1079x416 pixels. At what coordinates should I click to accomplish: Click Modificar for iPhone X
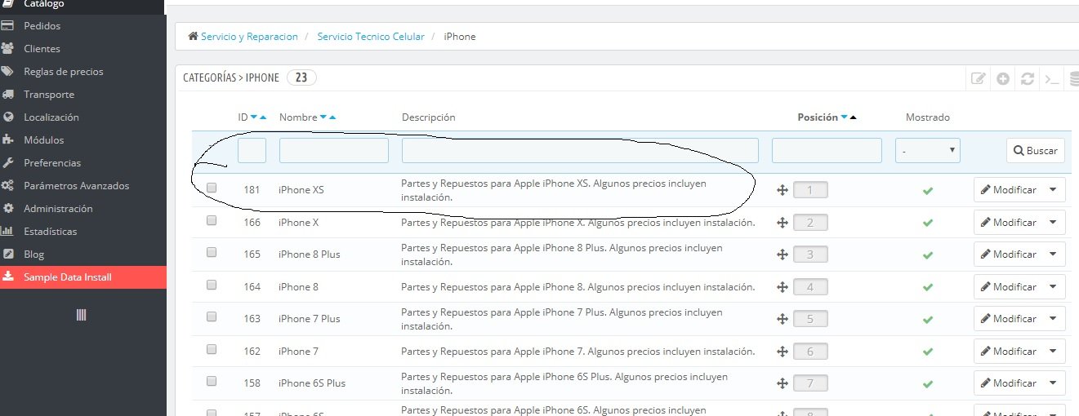pos(1008,223)
